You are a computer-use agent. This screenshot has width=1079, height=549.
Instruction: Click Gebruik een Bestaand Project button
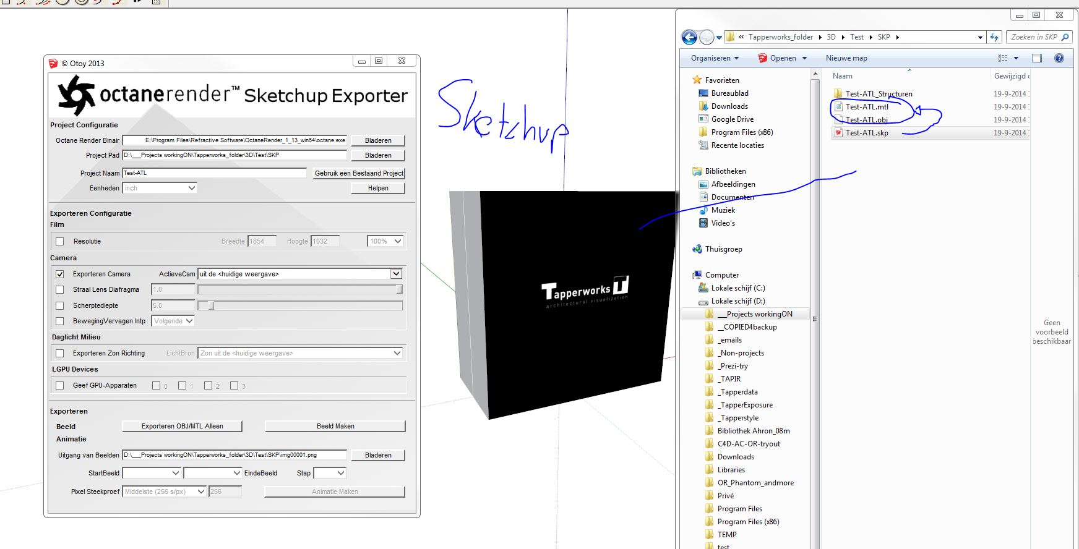point(359,173)
